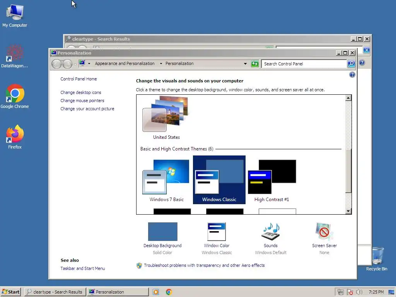Open Sounds settings
This screenshot has height=297, width=396.
click(x=270, y=238)
